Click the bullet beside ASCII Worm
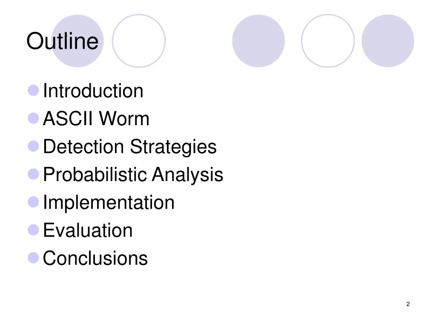 [x=33, y=118]
